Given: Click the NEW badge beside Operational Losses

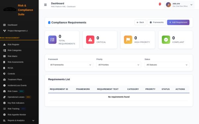Looking at the screenshot, I should (x=28, y=97).
